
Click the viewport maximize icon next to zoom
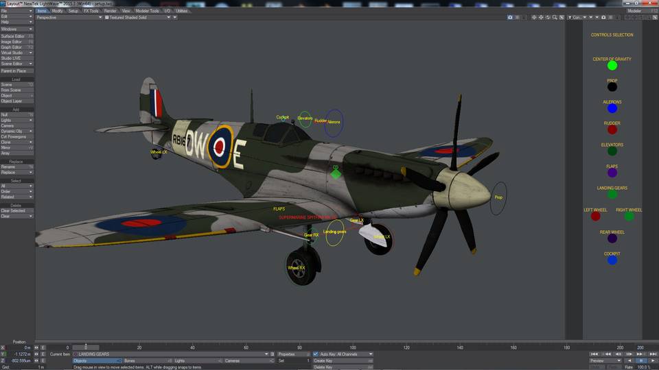tap(562, 17)
